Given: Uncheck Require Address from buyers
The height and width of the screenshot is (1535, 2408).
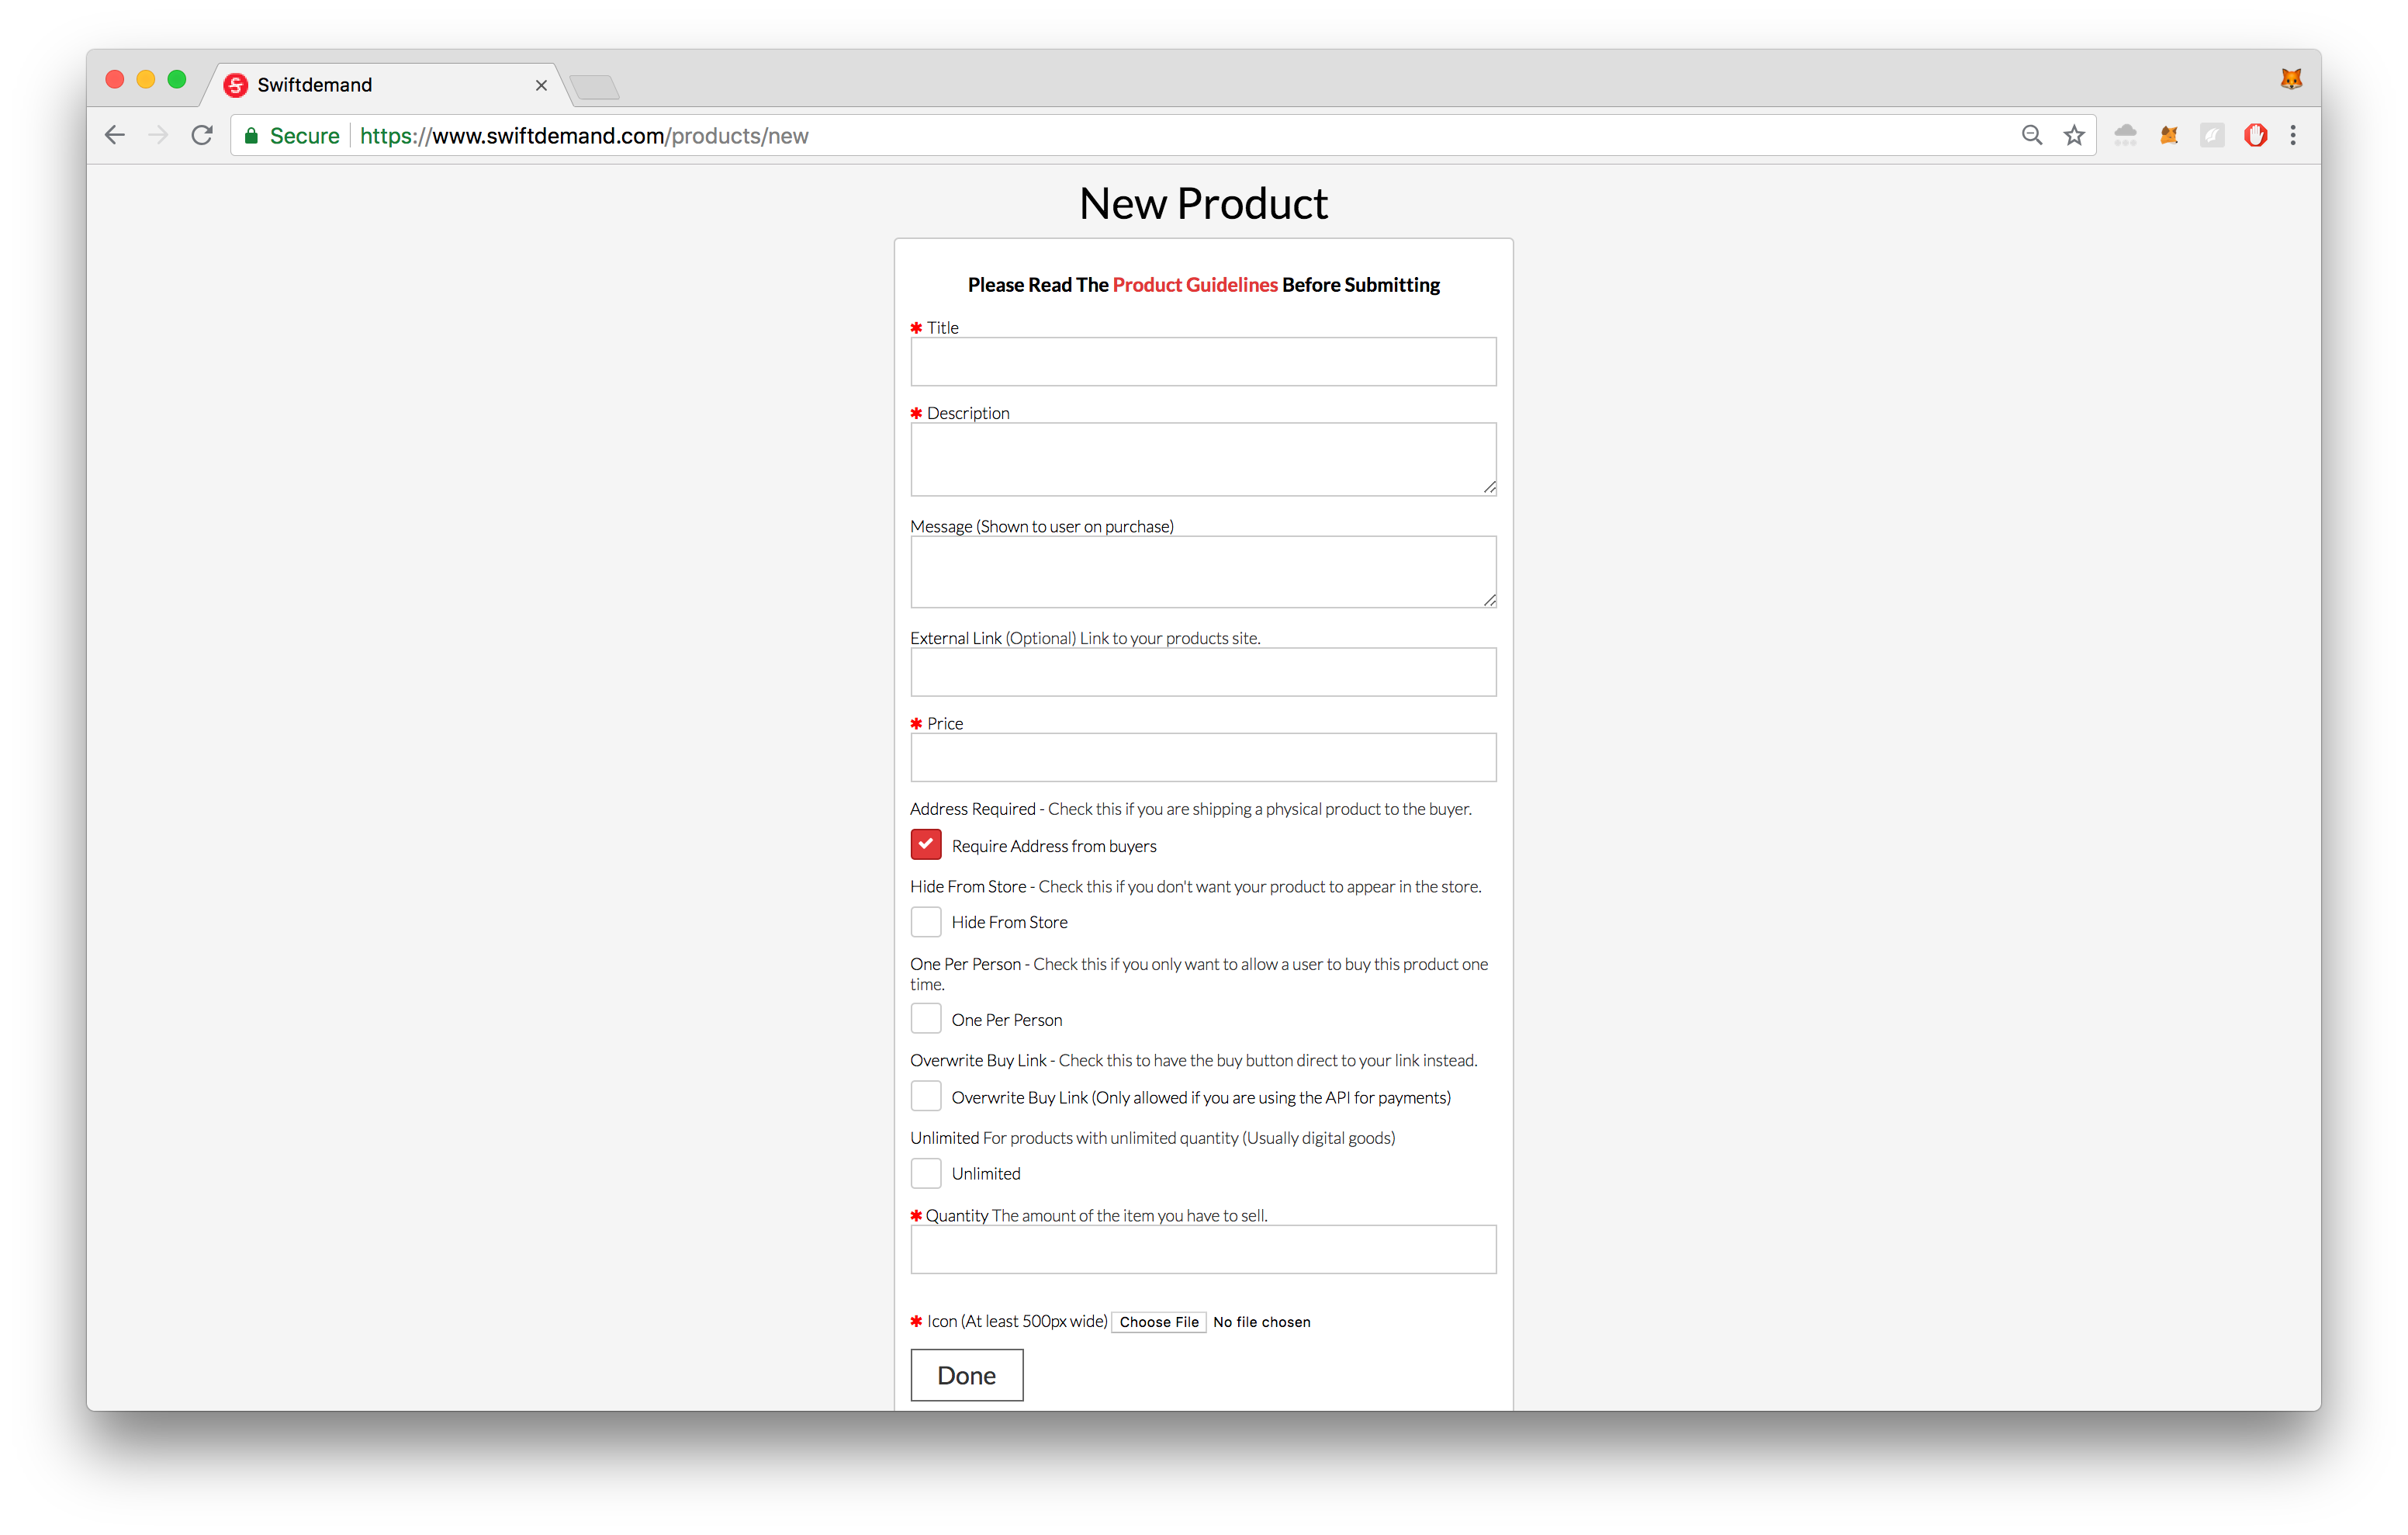Looking at the screenshot, I should [x=926, y=844].
